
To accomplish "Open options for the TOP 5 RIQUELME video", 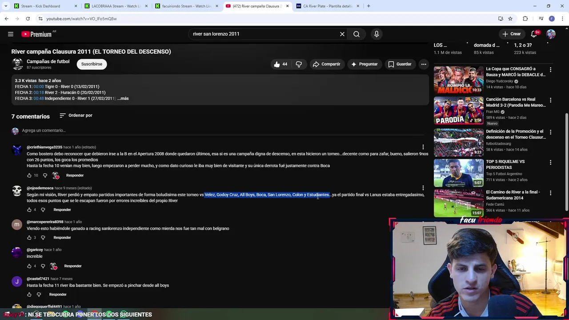I will point(550,163).
